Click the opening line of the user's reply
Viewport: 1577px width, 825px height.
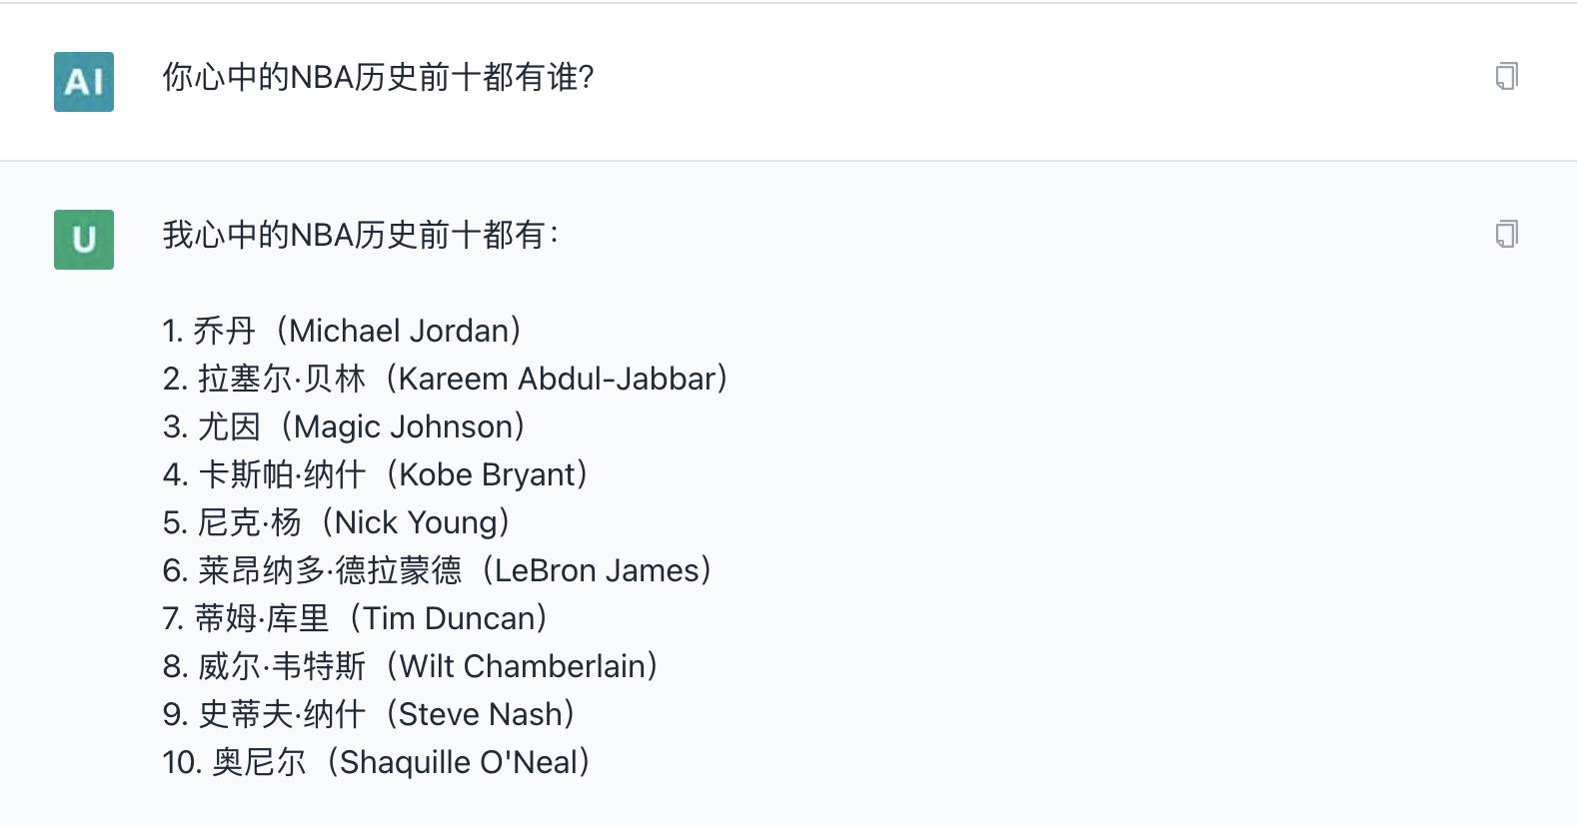click(x=360, y=236)
